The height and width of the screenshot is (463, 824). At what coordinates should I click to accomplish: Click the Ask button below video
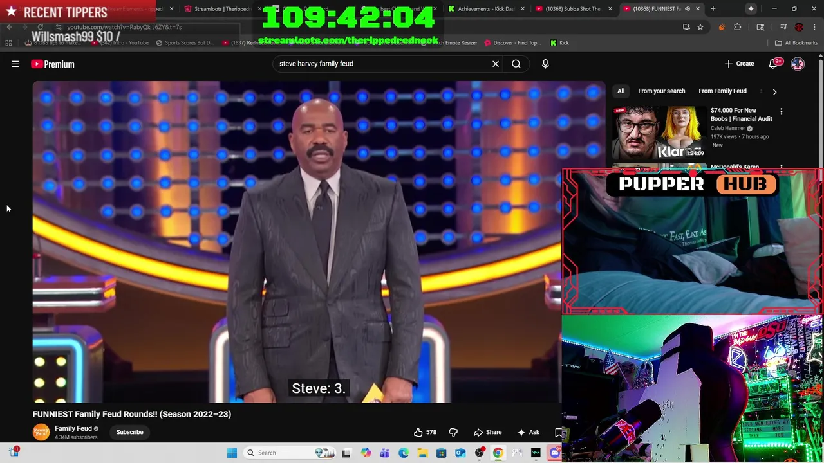pyautogui.click(x=528, y=432)
